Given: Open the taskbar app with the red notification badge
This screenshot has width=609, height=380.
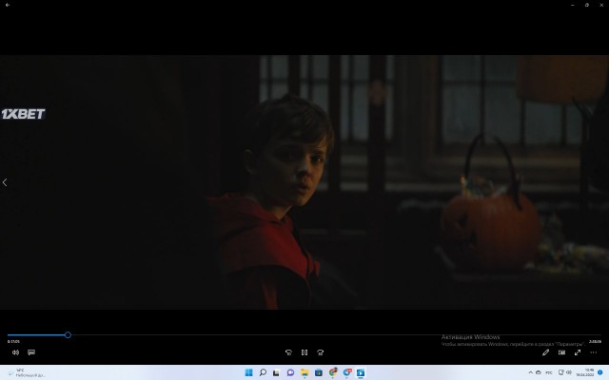Looking at the screenshot, I should tap(346, 372).
